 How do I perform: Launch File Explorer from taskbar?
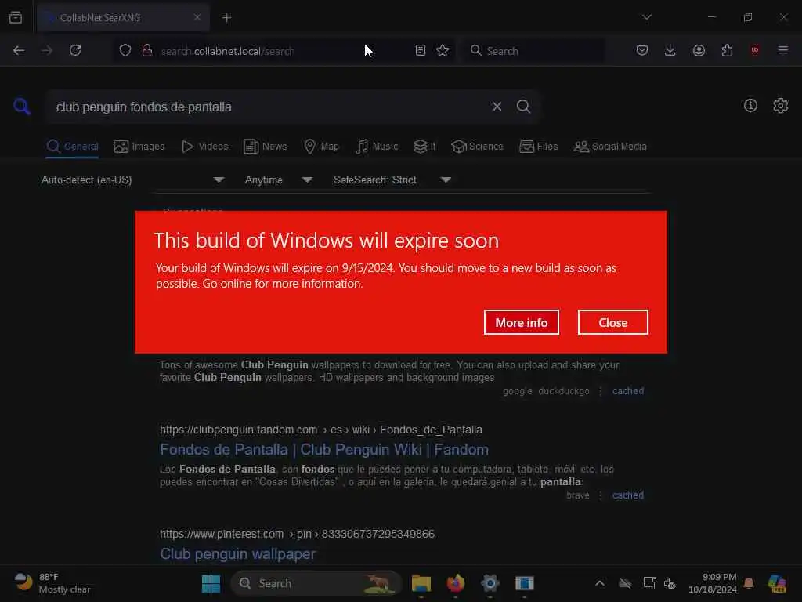(421, 583)
